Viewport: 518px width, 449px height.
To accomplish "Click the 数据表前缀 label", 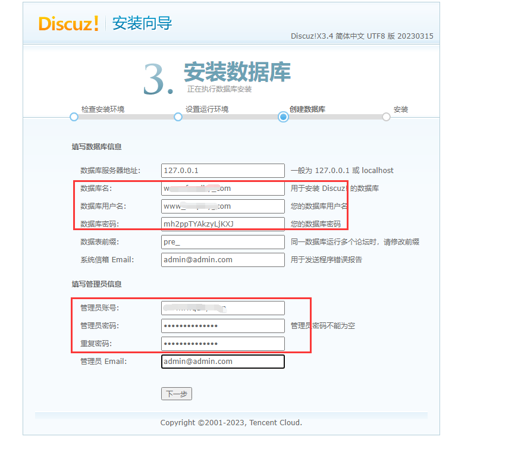I will tap(99, 242).
